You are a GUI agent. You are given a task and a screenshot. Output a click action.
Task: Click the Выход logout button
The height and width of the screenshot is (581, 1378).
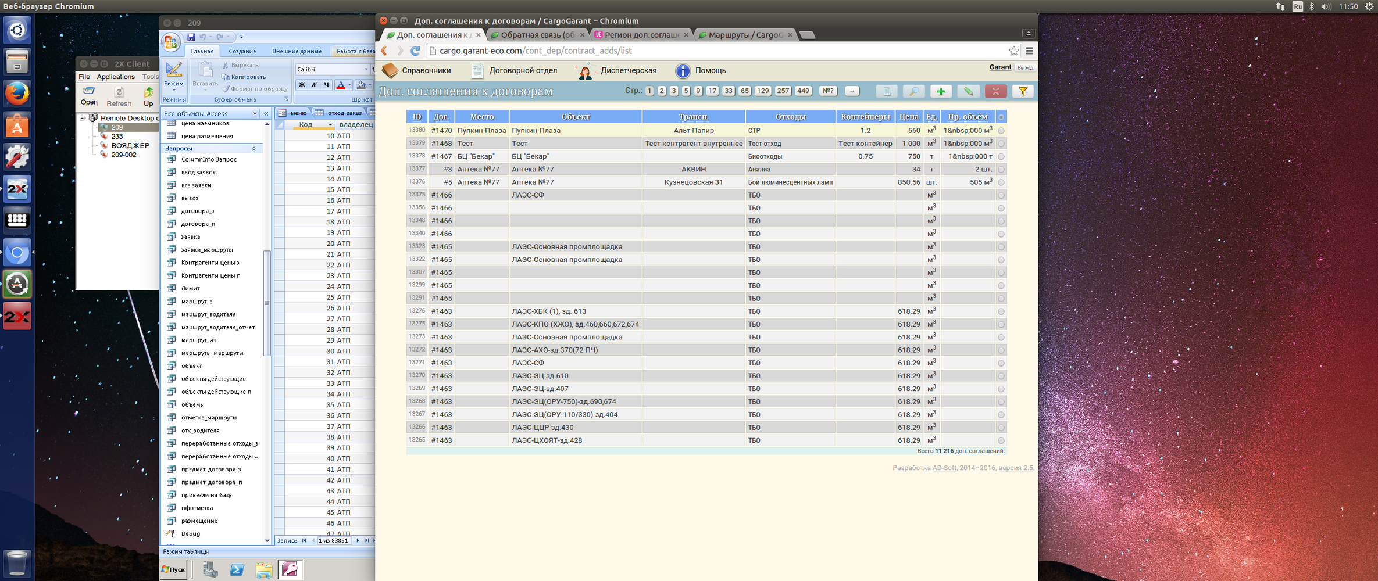tap(1025, 67)
